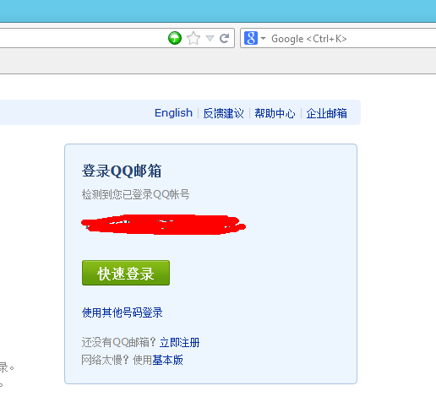The image size is (436, 402).
Task: Click the Google search engine icon
Action: point(251,38)
